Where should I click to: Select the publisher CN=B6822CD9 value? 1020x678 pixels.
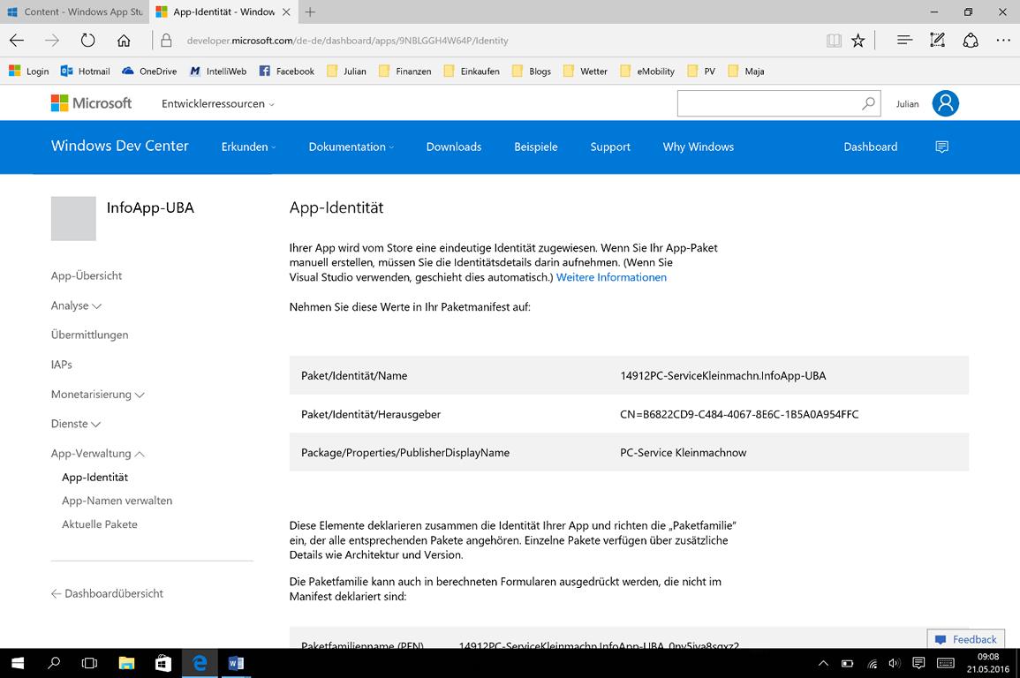point(739,414)
